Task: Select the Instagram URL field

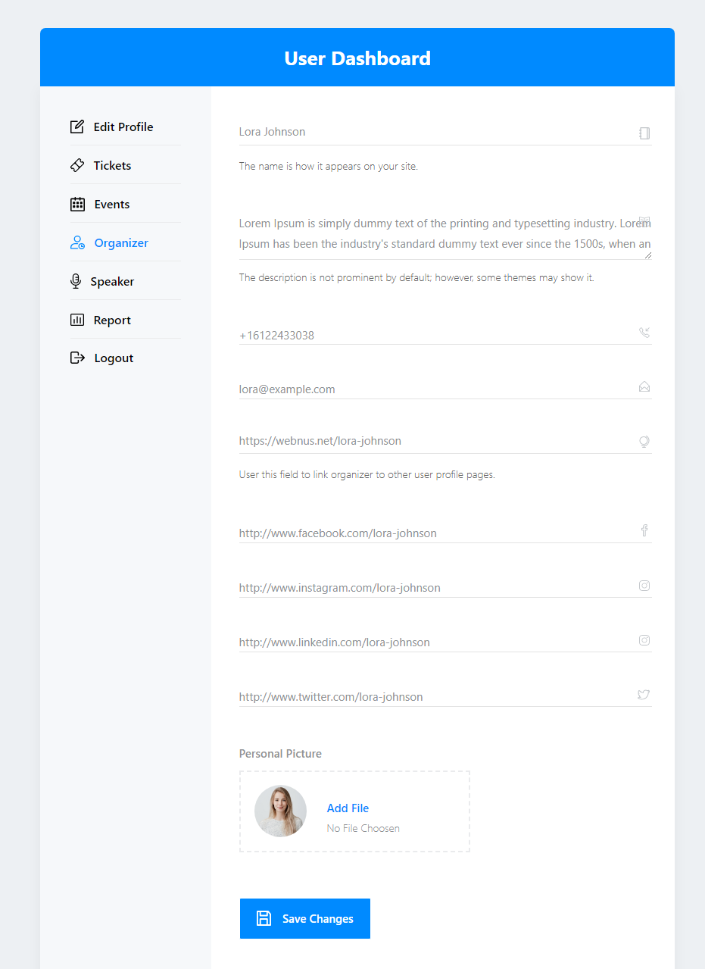Action: pyautogui.click(x=435, y=587)
